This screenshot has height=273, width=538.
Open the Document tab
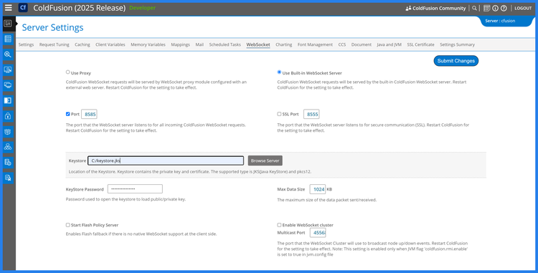click(x=362, y=44)
